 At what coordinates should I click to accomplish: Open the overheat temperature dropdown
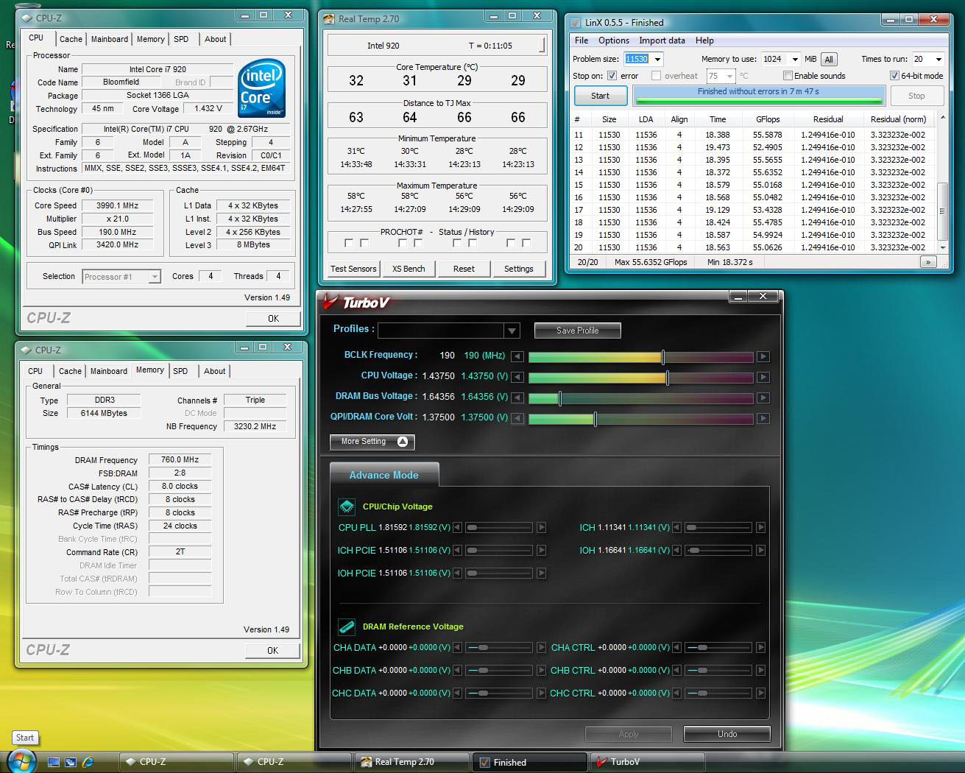(729, 76)
